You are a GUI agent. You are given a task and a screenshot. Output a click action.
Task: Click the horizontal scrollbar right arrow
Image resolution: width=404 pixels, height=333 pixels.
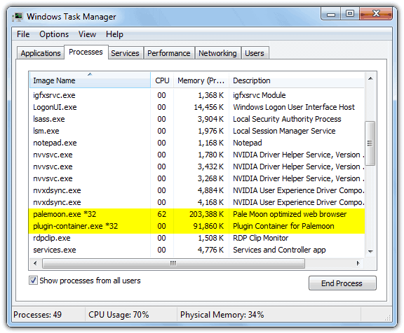coord(358,263)
